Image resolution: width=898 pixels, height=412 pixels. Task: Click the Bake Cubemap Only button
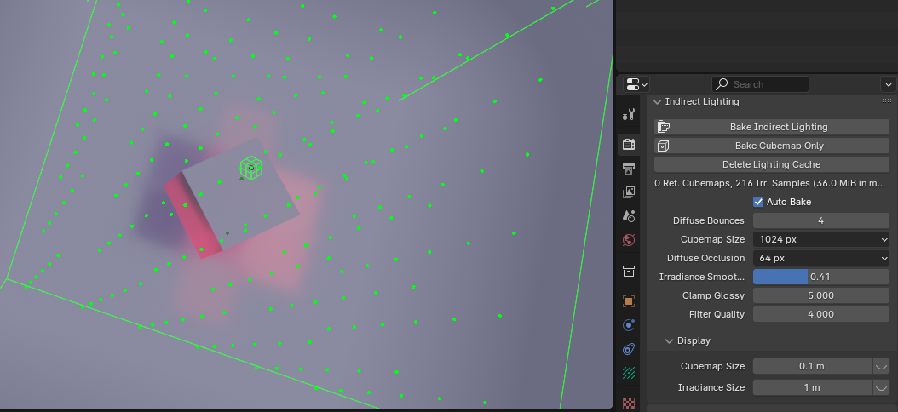tap(772, 146)
